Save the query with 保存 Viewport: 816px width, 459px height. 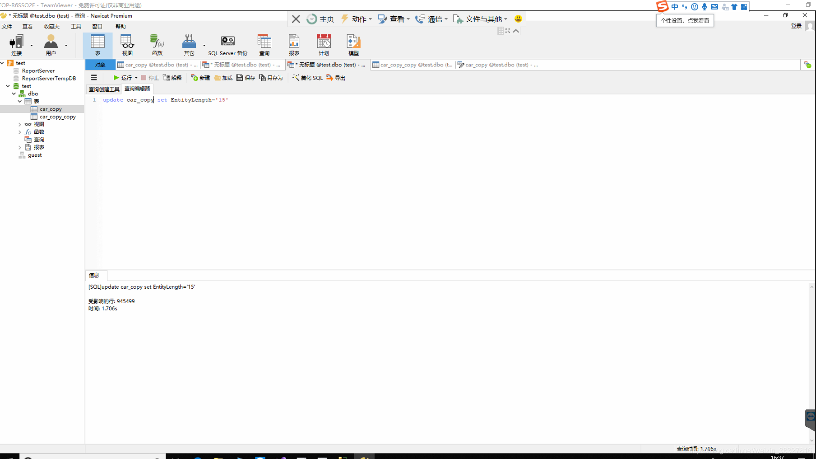(x=246, y=78)
